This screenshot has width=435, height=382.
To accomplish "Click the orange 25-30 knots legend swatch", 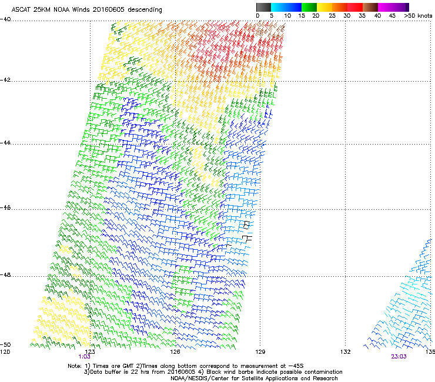I will pos(340,7).
